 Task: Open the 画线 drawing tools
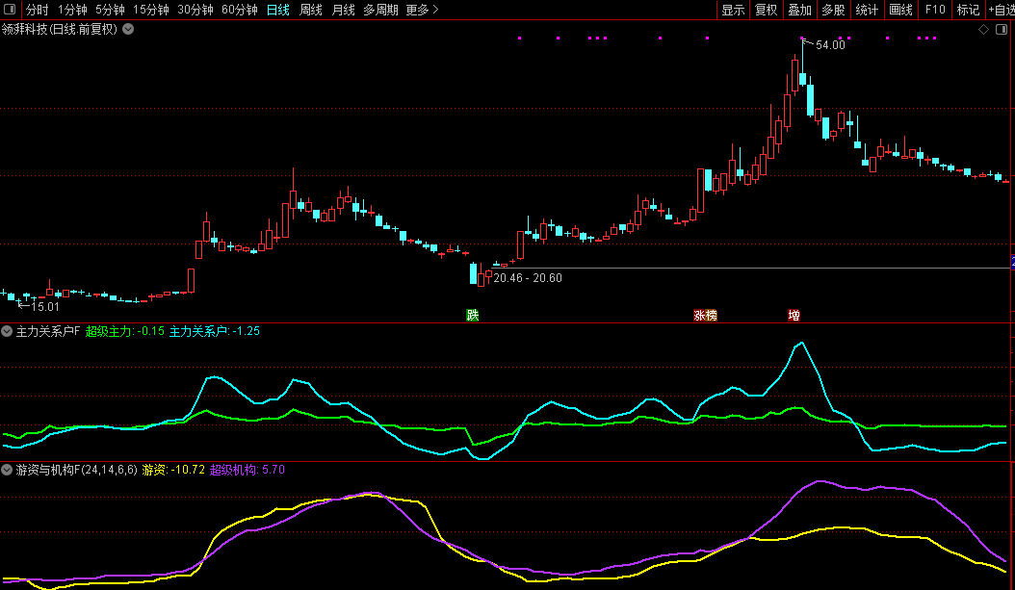click(x=900, y=10)
